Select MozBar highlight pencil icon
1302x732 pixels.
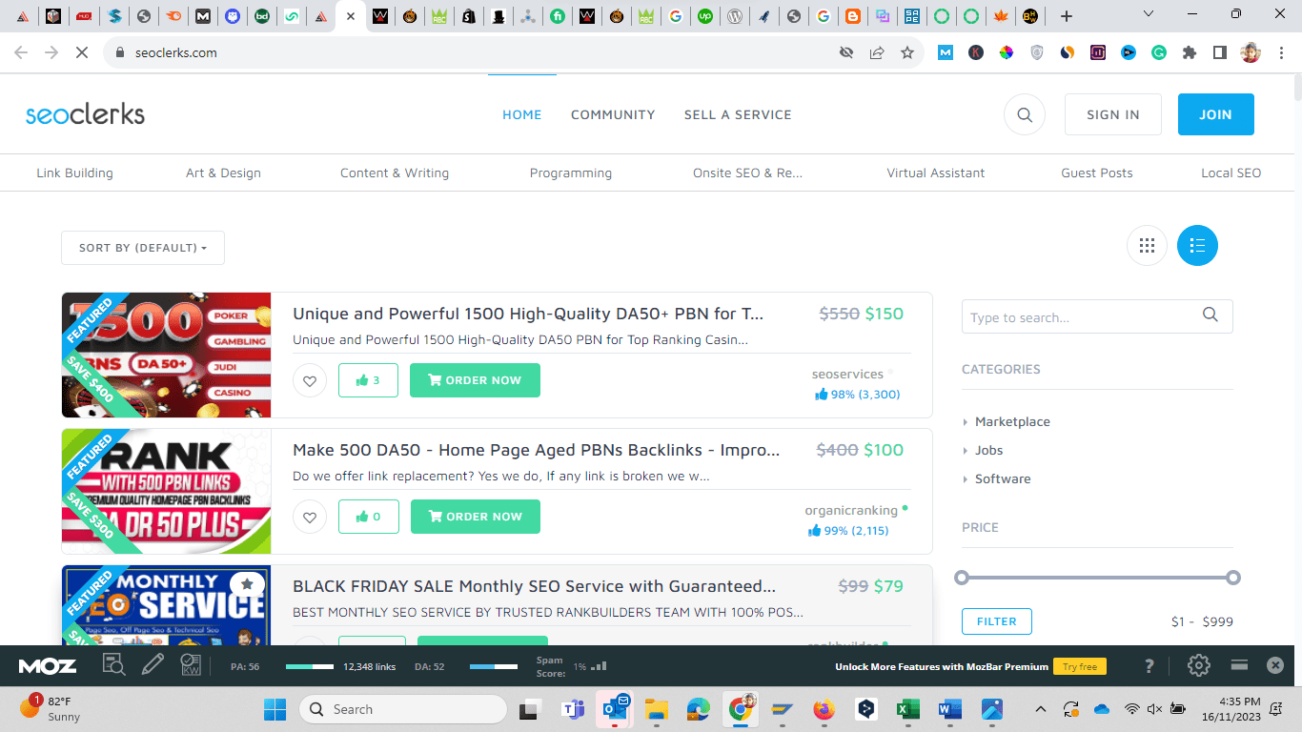[153, 665]
